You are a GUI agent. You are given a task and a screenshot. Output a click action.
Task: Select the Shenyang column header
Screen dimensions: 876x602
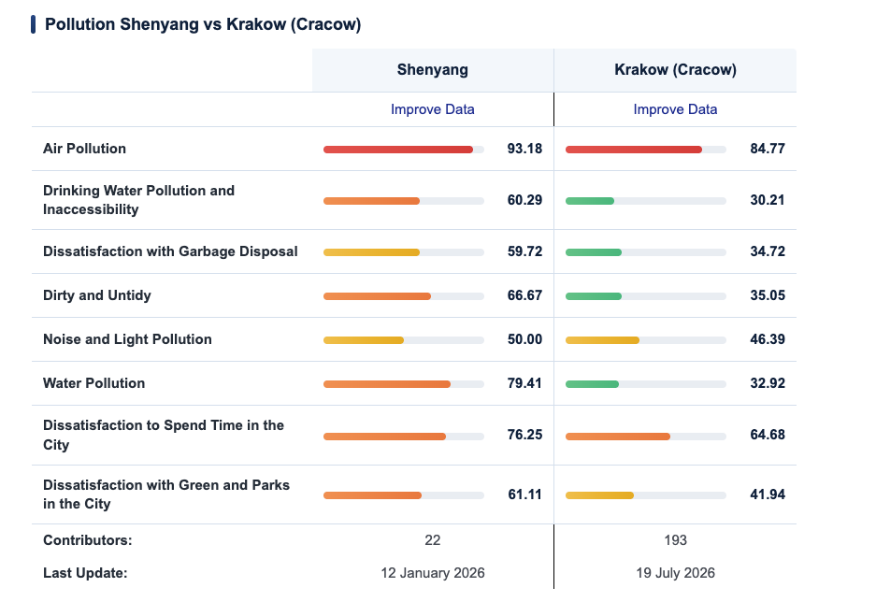click(x=433, y=70)
